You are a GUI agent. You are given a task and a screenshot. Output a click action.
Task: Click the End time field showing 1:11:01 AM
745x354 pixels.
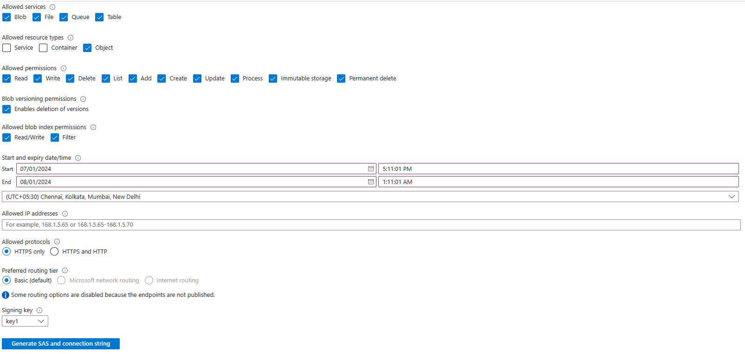pyautogui.click(x=558, y=182)
